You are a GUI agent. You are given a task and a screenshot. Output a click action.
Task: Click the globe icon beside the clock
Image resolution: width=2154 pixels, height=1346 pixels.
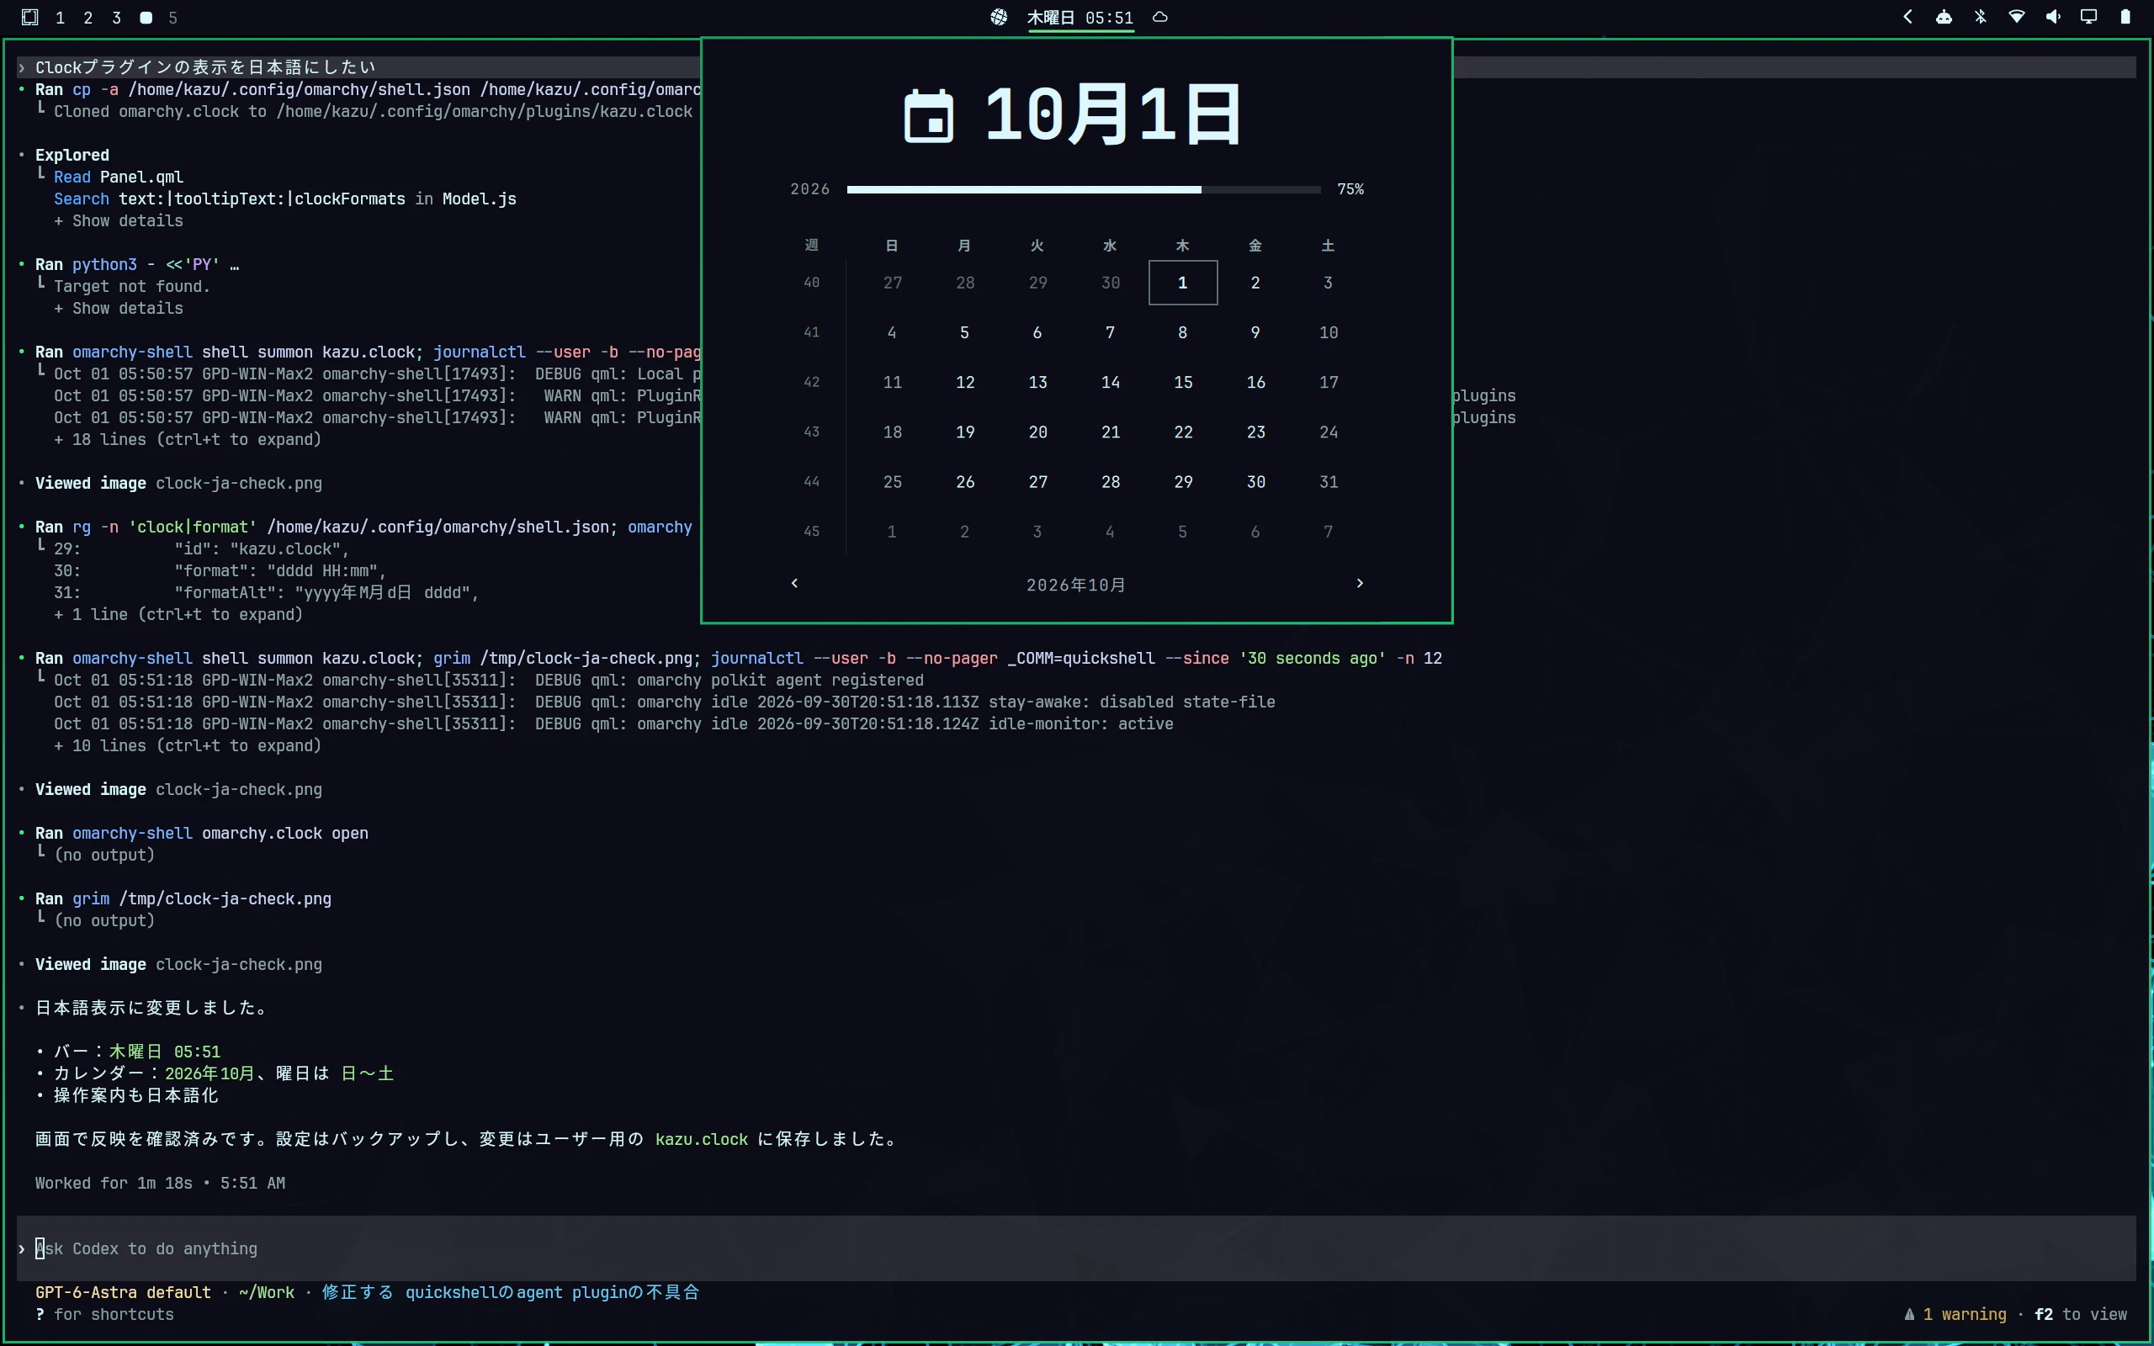point(999,17)
